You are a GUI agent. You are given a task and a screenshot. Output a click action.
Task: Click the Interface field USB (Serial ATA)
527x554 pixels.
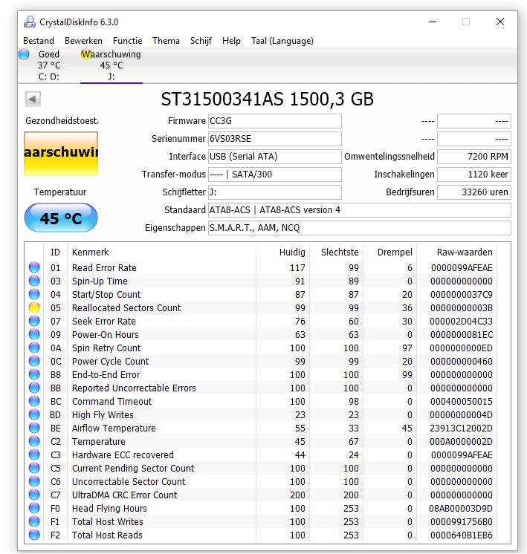[275, 157]
